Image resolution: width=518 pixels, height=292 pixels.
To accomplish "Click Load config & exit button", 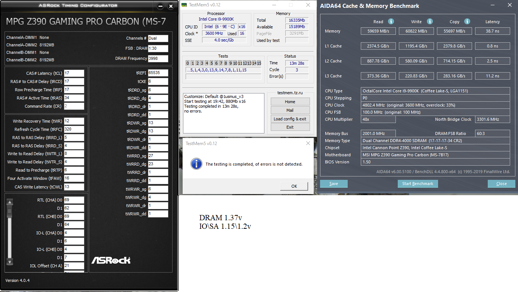I will (290, 119).
